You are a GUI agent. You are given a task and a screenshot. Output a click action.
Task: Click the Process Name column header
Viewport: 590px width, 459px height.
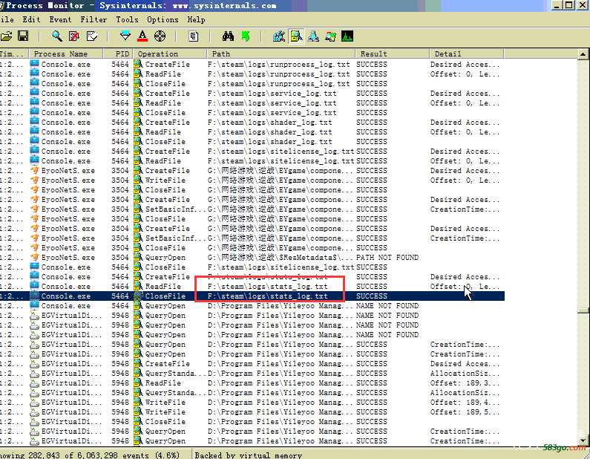click(x=66, y=53)
